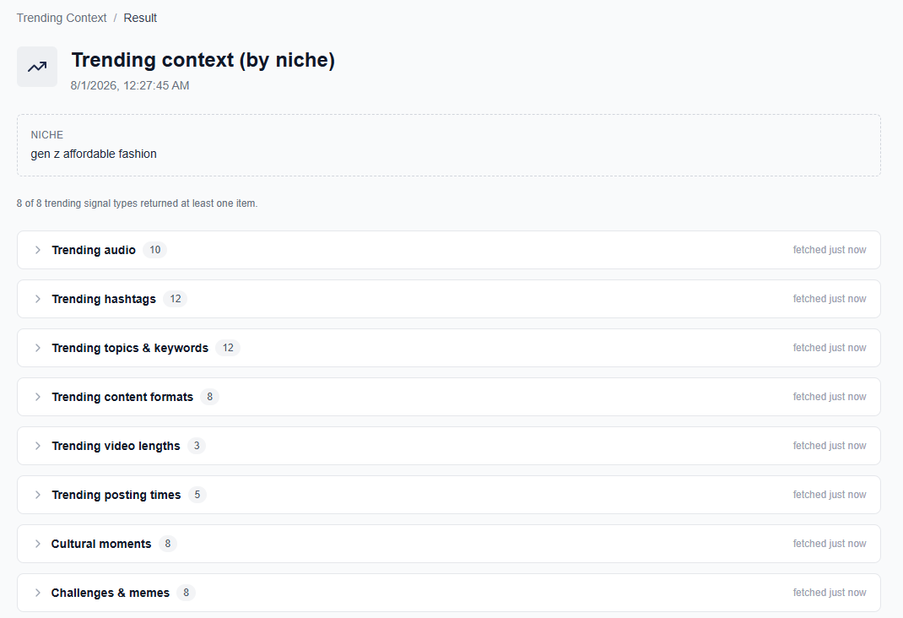
Task: Click the Challenges & memes section title
Action: tap(111, 593)
